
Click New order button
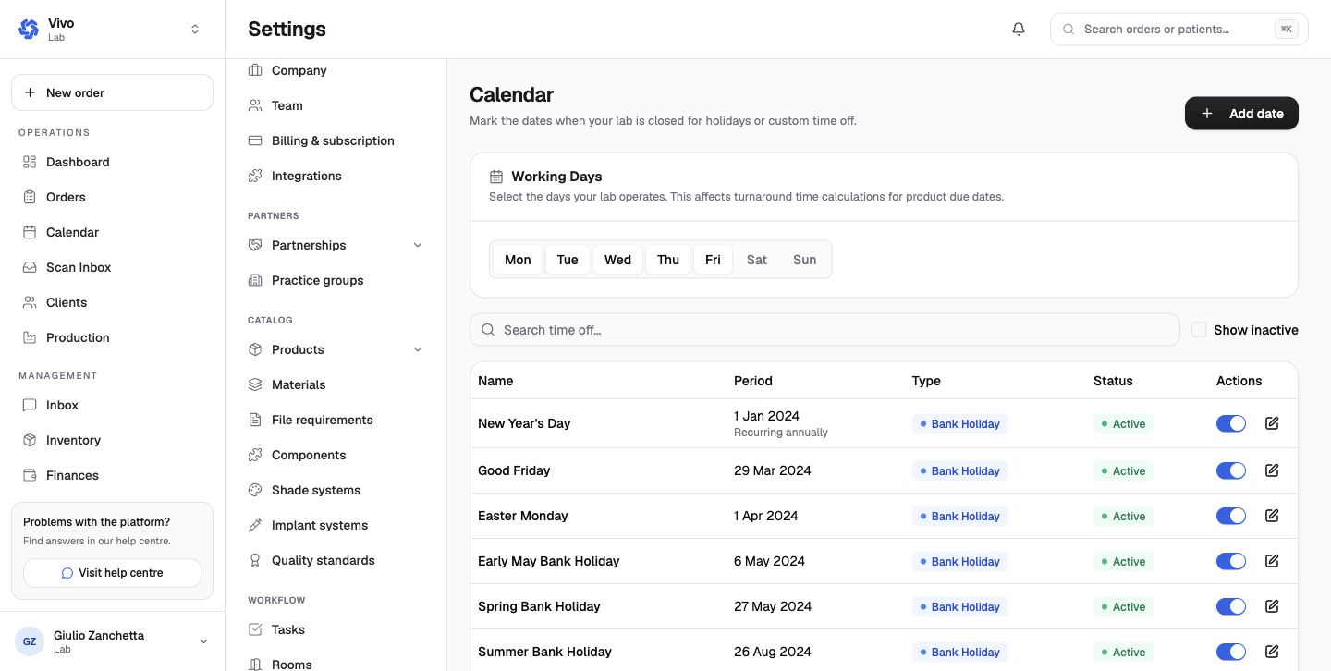pyautogui.click(x=112, y=92)
